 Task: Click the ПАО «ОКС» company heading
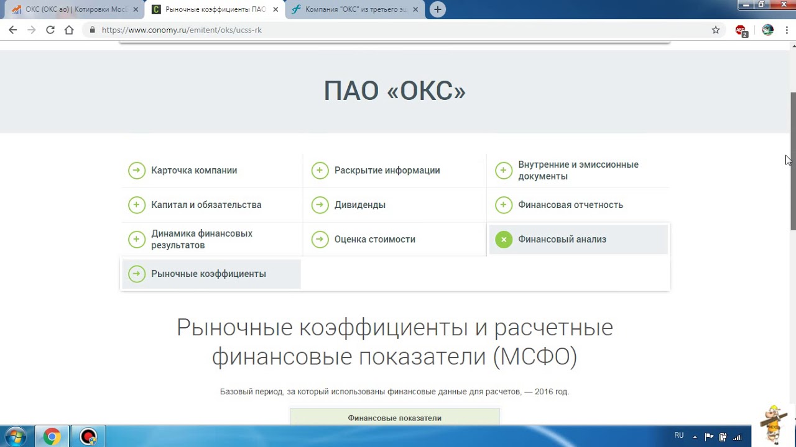click(395, 91)
